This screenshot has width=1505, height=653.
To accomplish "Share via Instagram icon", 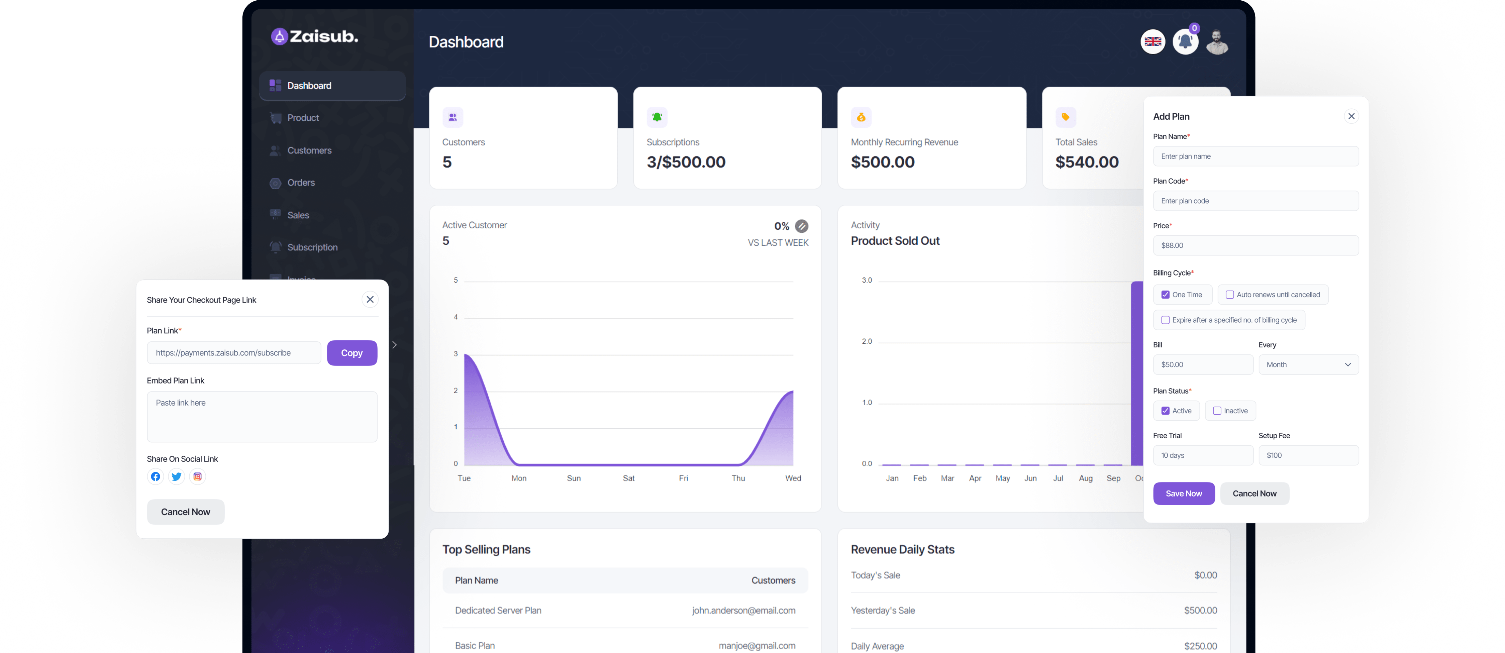I will pyautogui.click(x=197, y=476).
